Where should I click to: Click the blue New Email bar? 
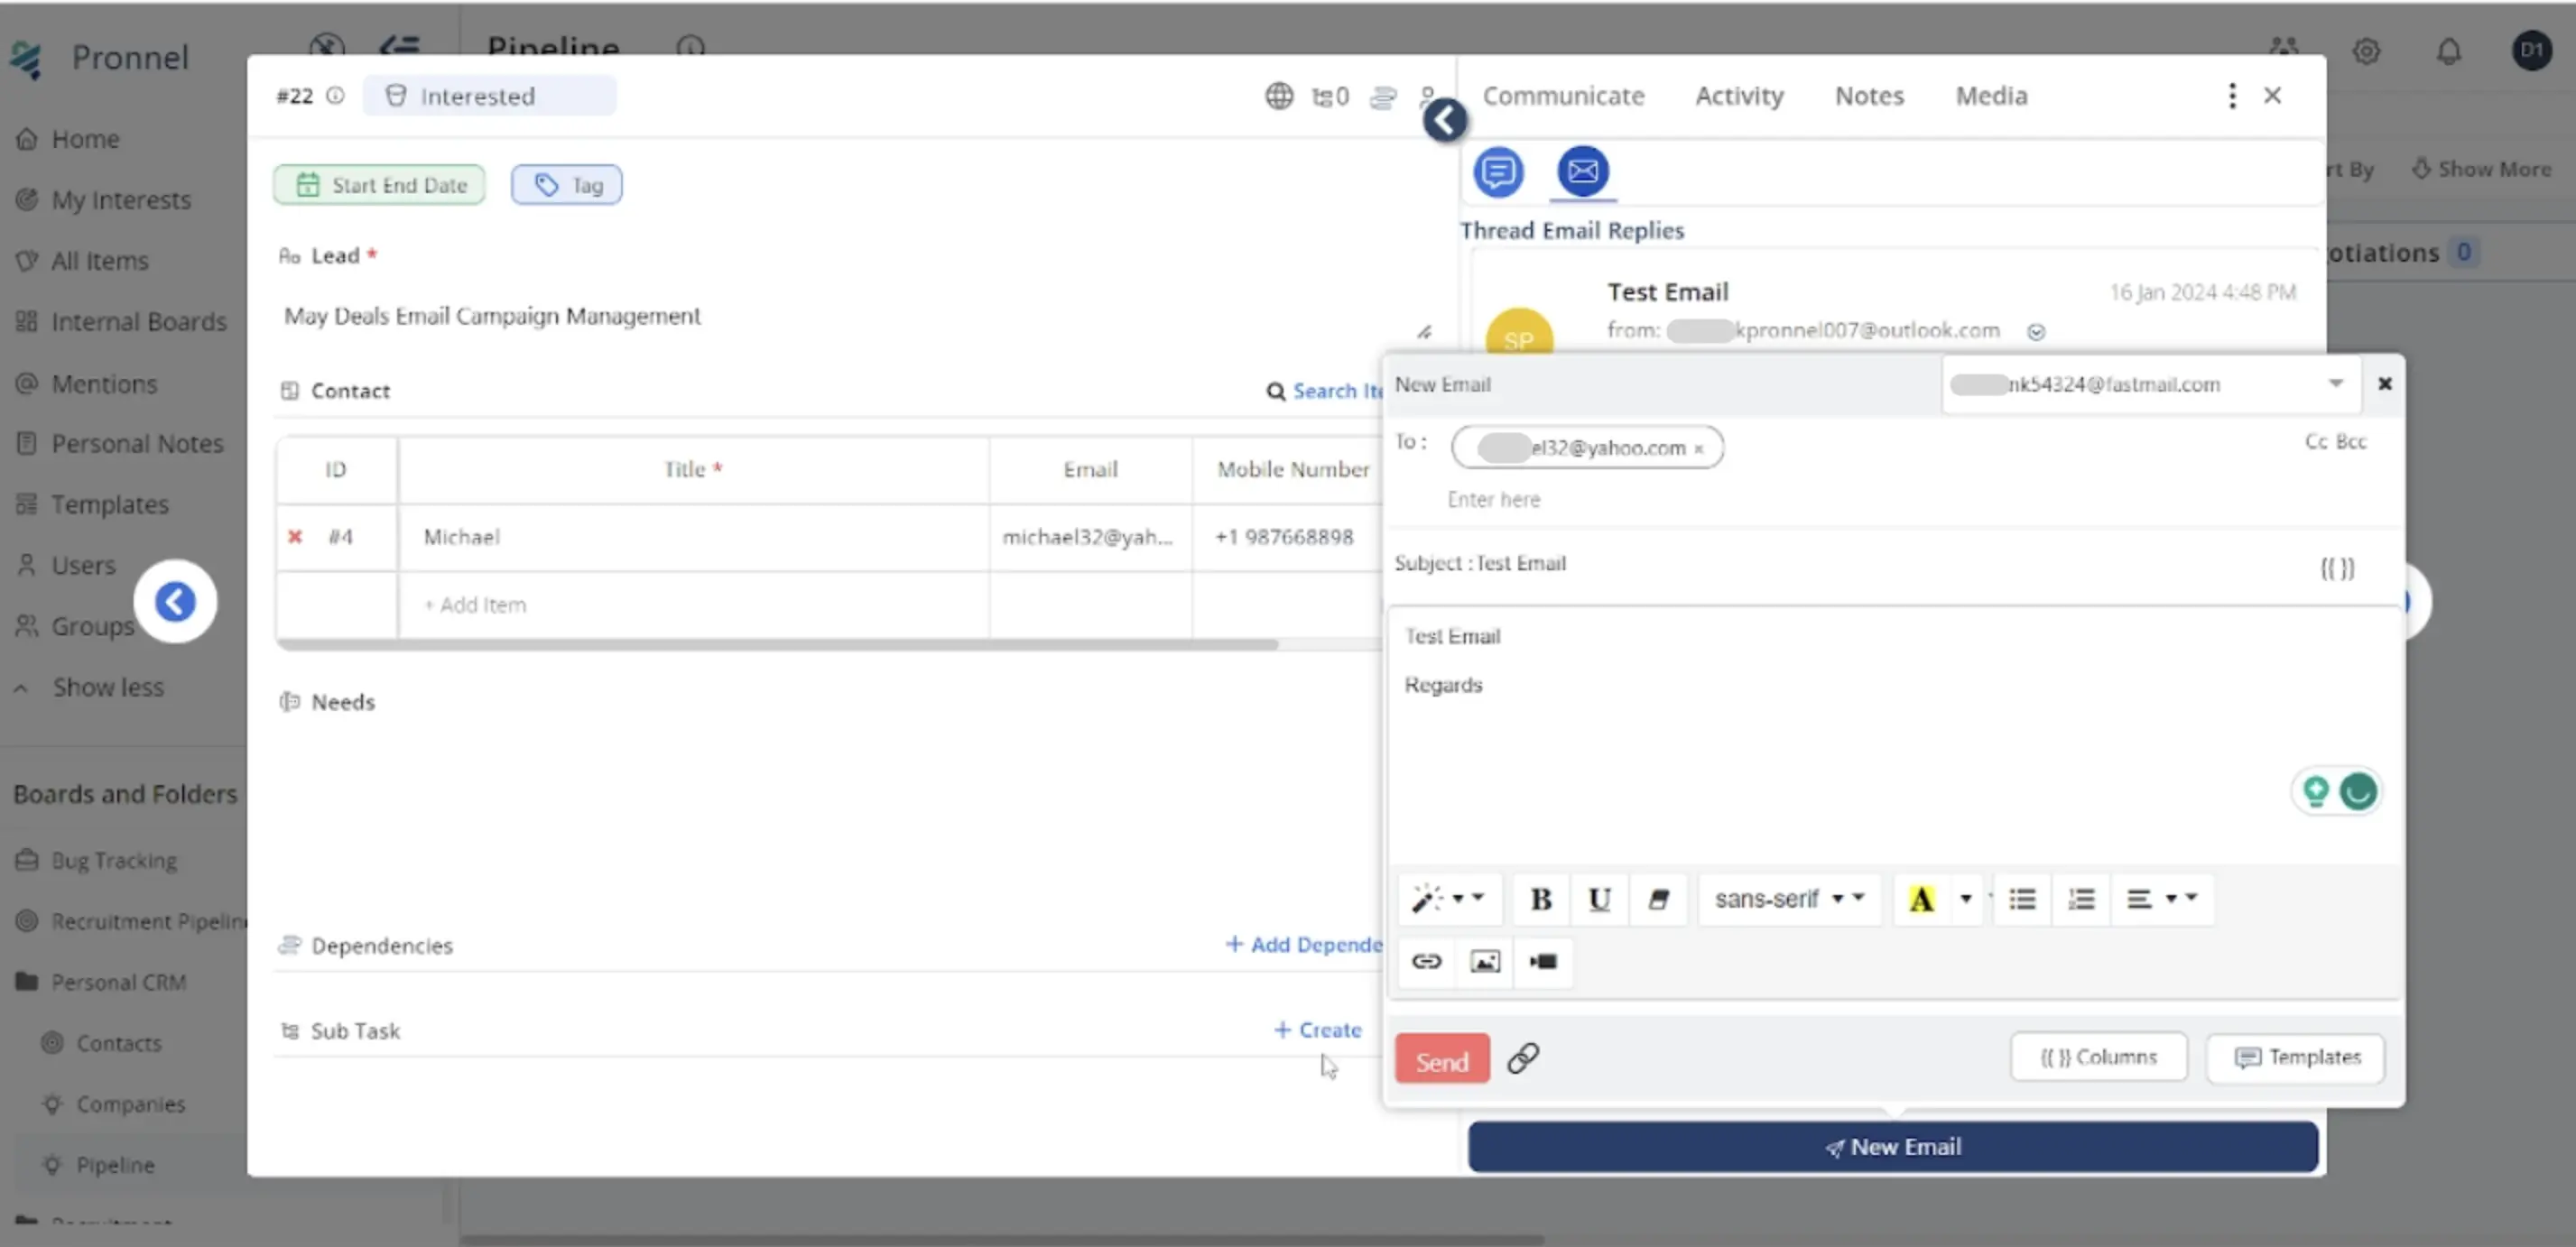pyautogui.click(x=1892, y=1147)
